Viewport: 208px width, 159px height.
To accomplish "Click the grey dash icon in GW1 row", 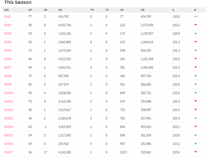I will (196, 16).
